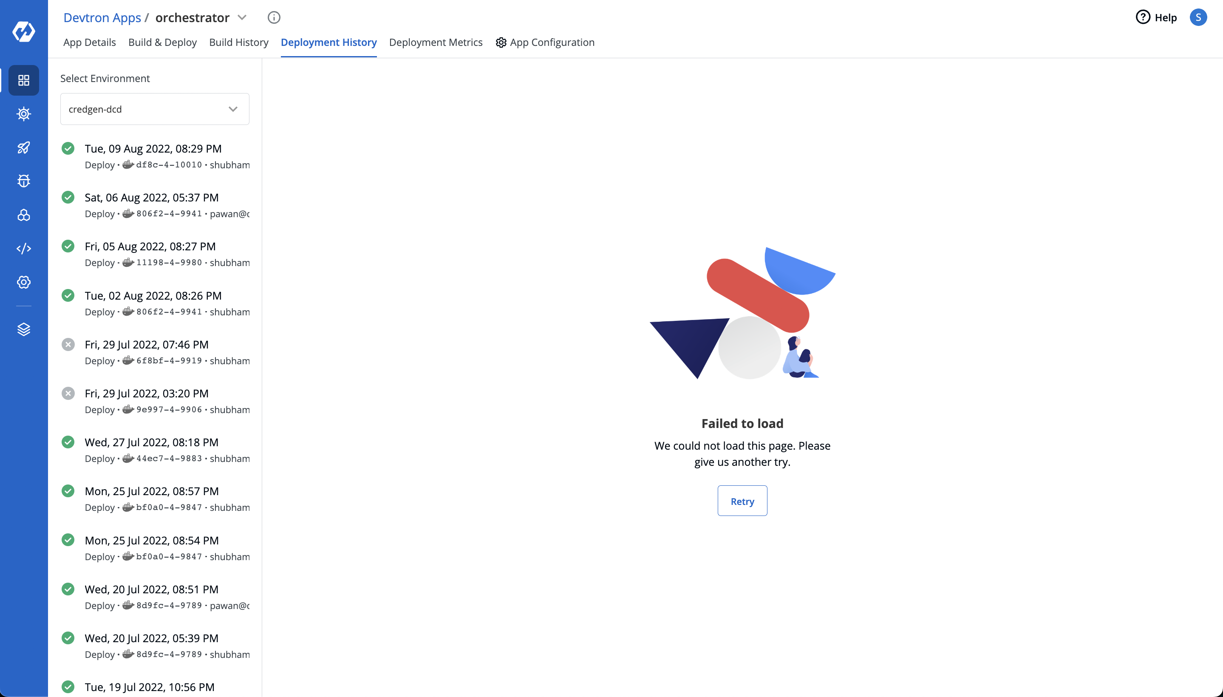This screenshot has height=697, width=1223.
Task: Select the rocket deployment groups icon
Action: point(23,147)
